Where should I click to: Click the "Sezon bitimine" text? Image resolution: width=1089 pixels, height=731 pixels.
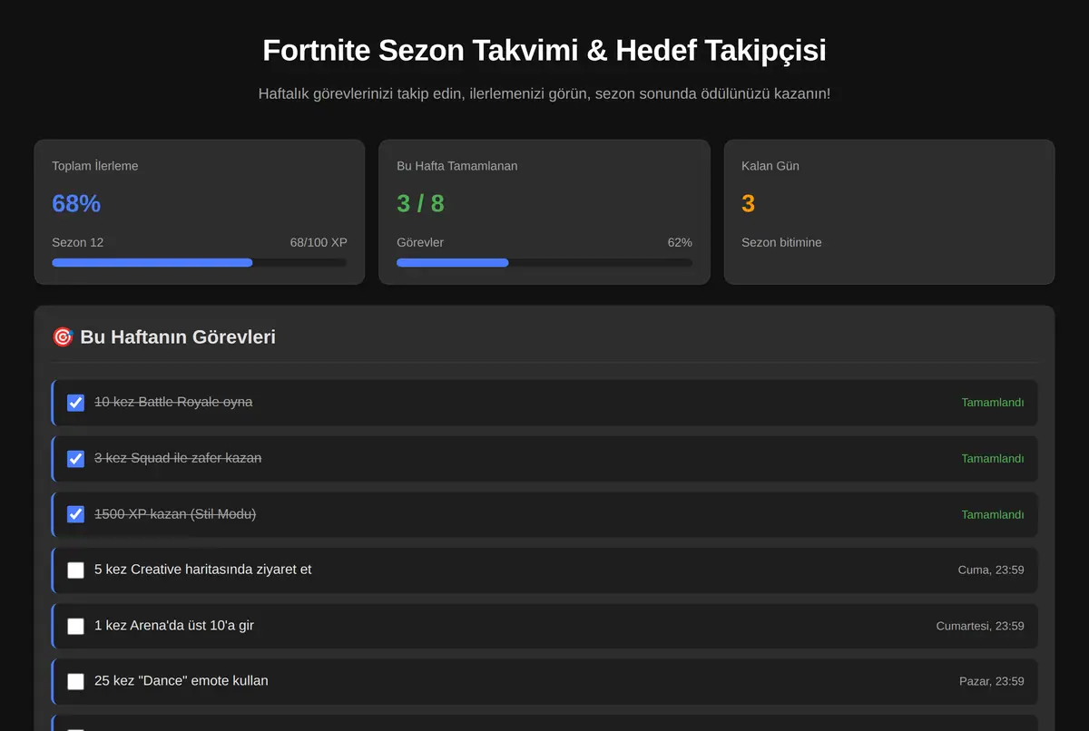(781, 242)
